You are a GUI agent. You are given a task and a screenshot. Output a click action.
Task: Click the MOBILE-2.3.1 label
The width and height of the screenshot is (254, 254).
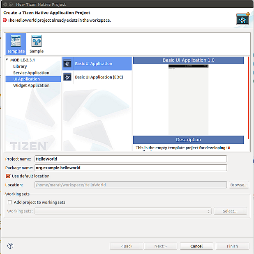click(x=23, y=60)
